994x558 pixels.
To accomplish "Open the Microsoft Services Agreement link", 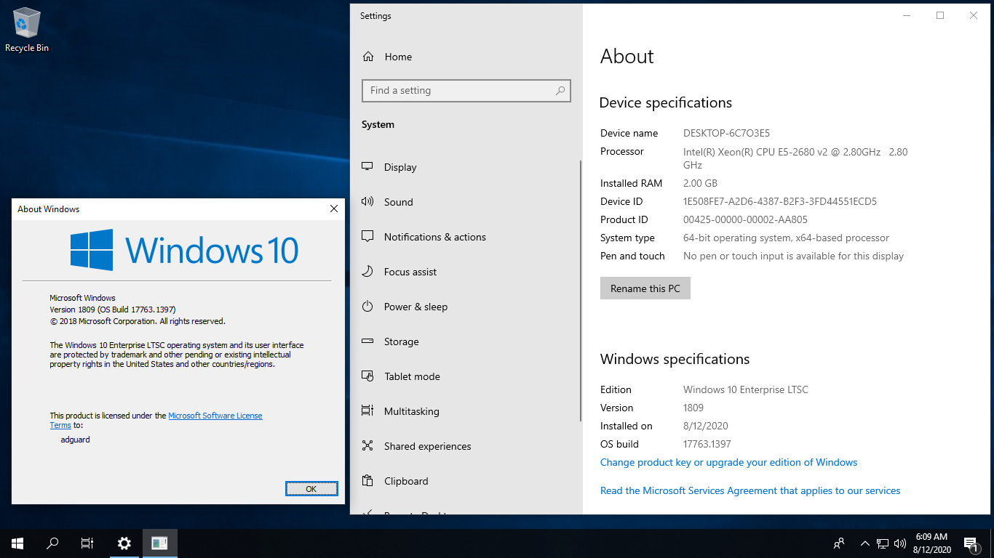I will click(750, 490).
